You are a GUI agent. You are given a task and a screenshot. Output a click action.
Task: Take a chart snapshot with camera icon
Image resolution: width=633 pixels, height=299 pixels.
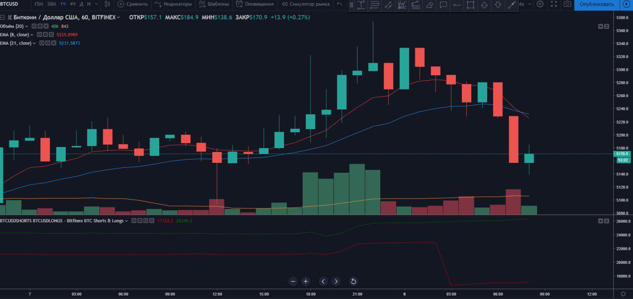(567, 4)
